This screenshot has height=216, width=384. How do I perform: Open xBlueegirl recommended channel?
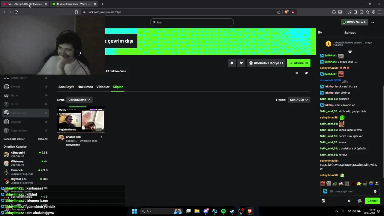coord(26,154)
